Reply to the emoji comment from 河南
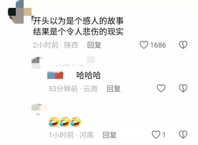 (110, 135)
